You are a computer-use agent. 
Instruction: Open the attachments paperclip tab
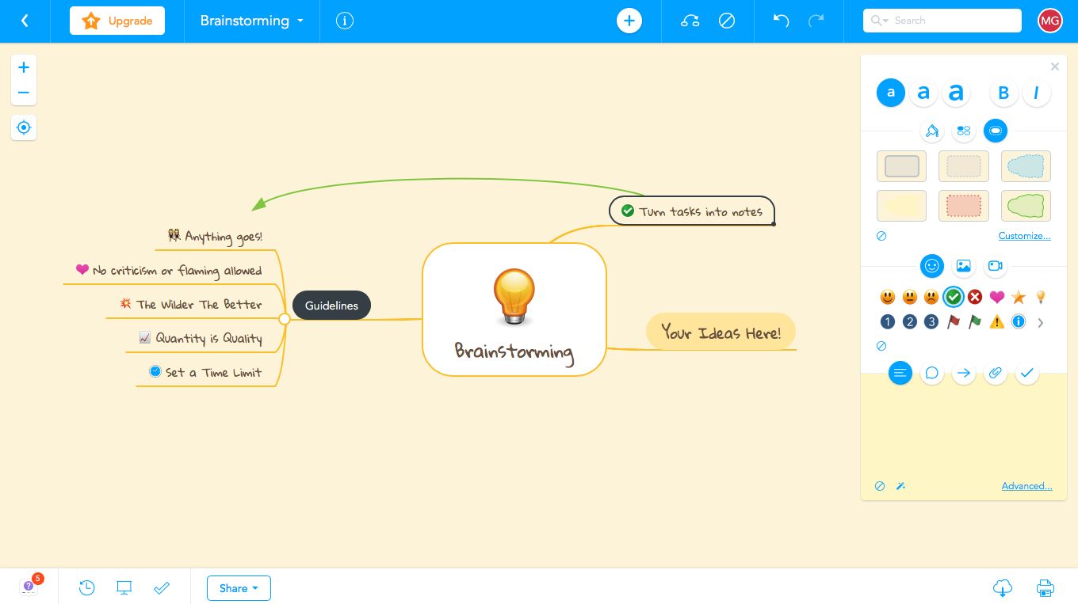[996, 373]
